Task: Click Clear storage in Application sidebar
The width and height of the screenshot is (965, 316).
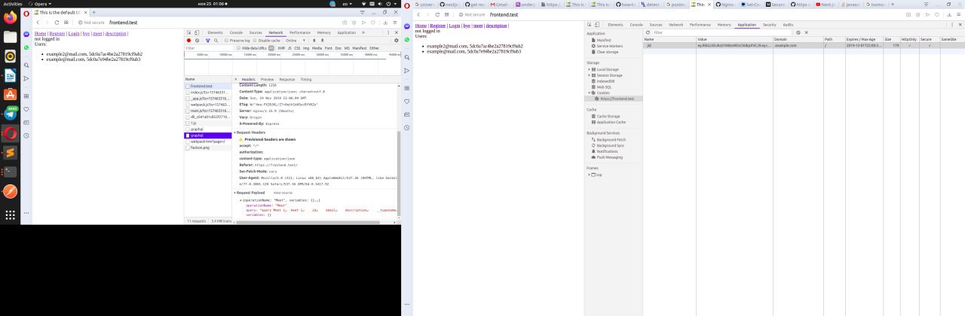Action: pyautogui.click(x=608, y=52)
